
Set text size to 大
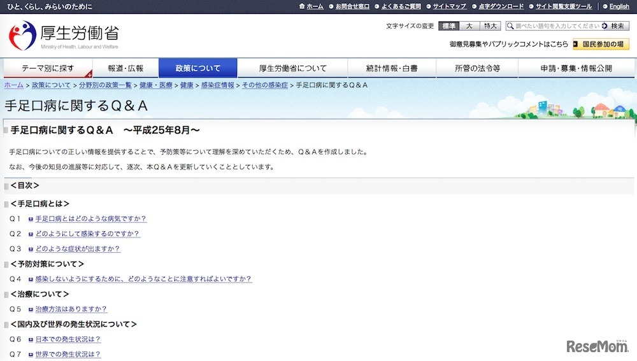point(469,26)
